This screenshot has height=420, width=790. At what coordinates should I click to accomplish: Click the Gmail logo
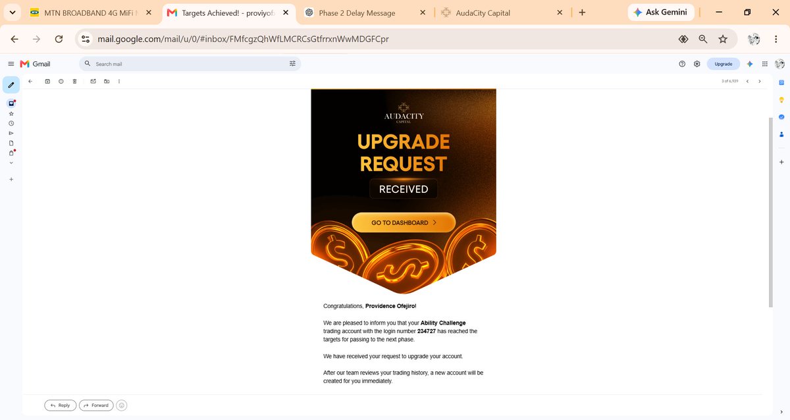point(35,64)
